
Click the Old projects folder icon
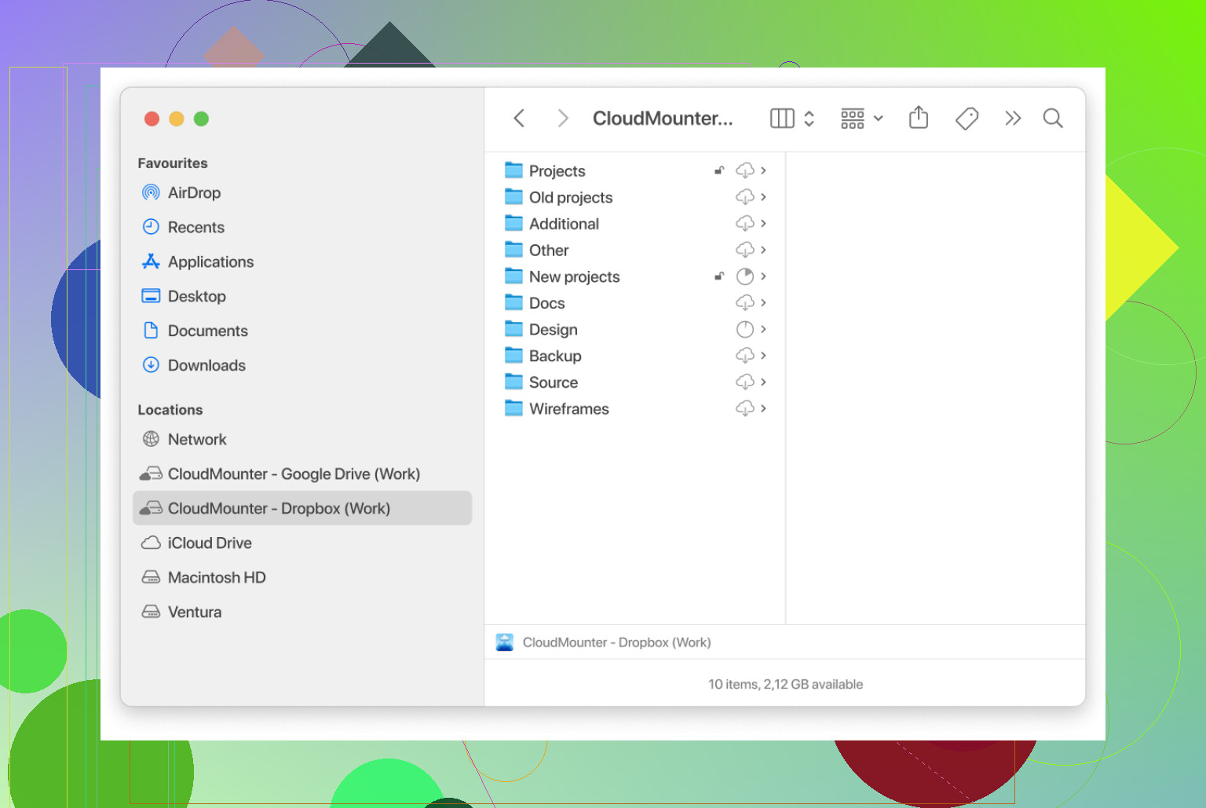[x=513, y=196]
